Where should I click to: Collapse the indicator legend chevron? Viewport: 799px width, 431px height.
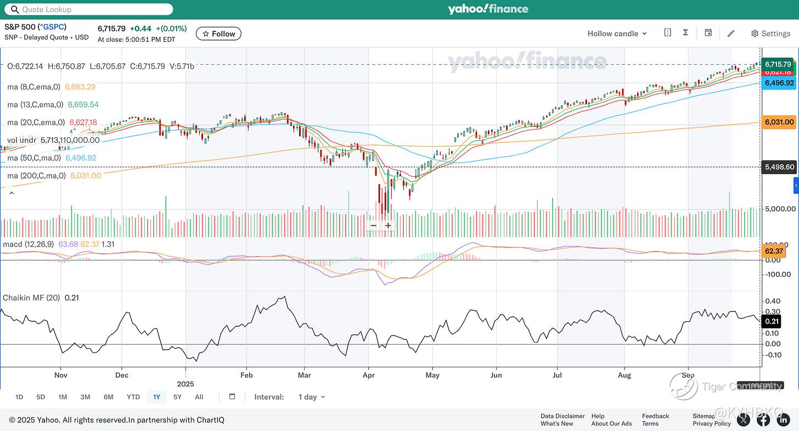(10, 193)
